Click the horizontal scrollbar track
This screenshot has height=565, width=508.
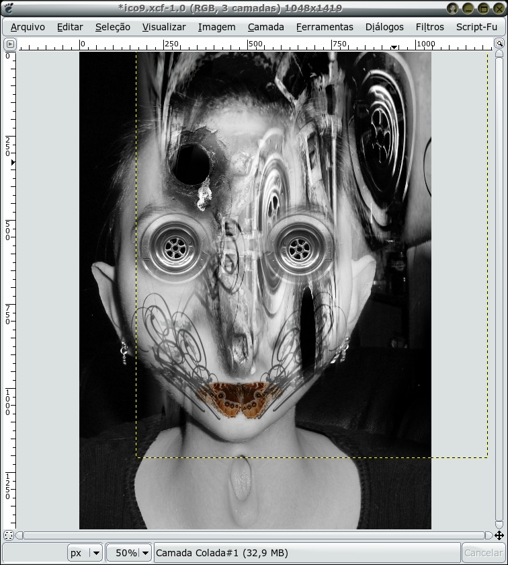[254, 535]
